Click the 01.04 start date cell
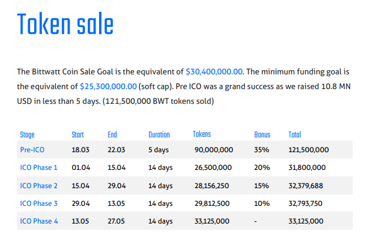This screenshot has width=368, height=233. [x=81, y=168]
